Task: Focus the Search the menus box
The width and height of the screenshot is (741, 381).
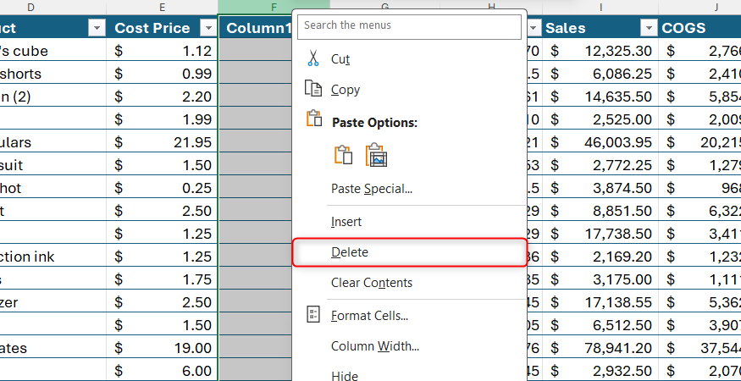Action: [409, 25]
